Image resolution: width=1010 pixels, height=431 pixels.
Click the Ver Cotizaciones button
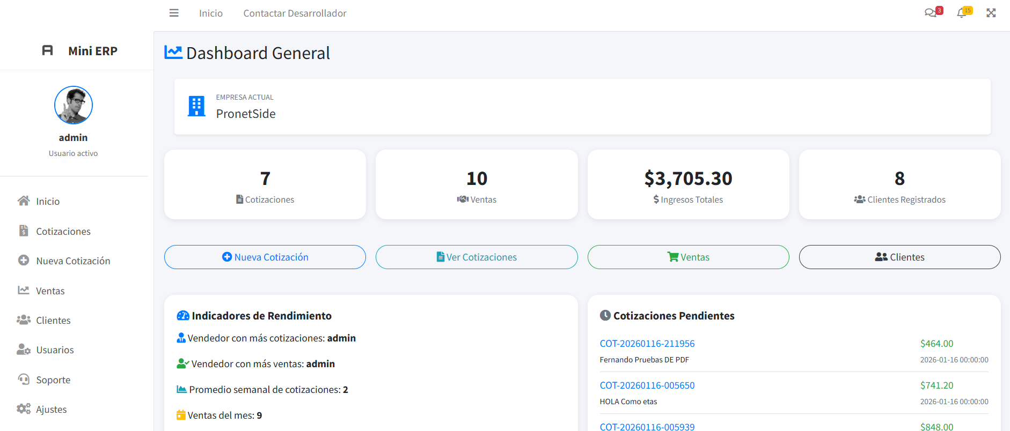[x=477, y=257]
